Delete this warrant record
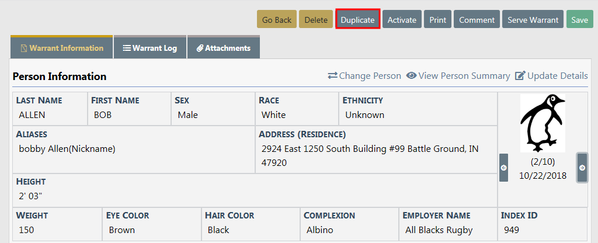The width and height of the screenshot is (598, 243). pos(316,20)
